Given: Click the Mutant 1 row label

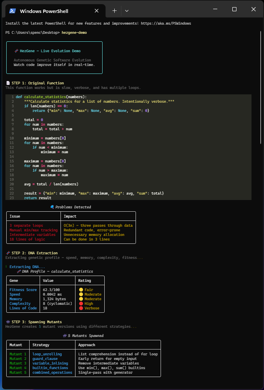Looking at the screenshot, I should coord(18,354).
